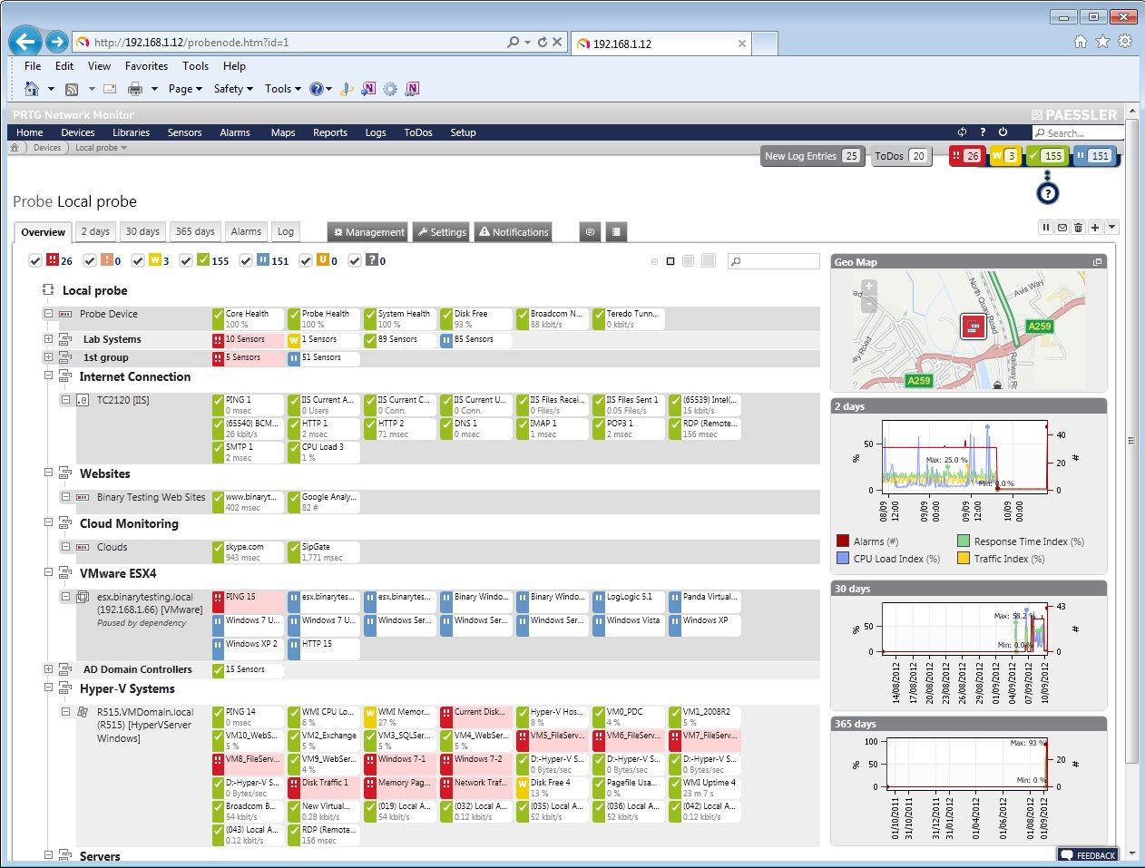
Task: Select the largest tree view size icon
Action: (709, 260)
